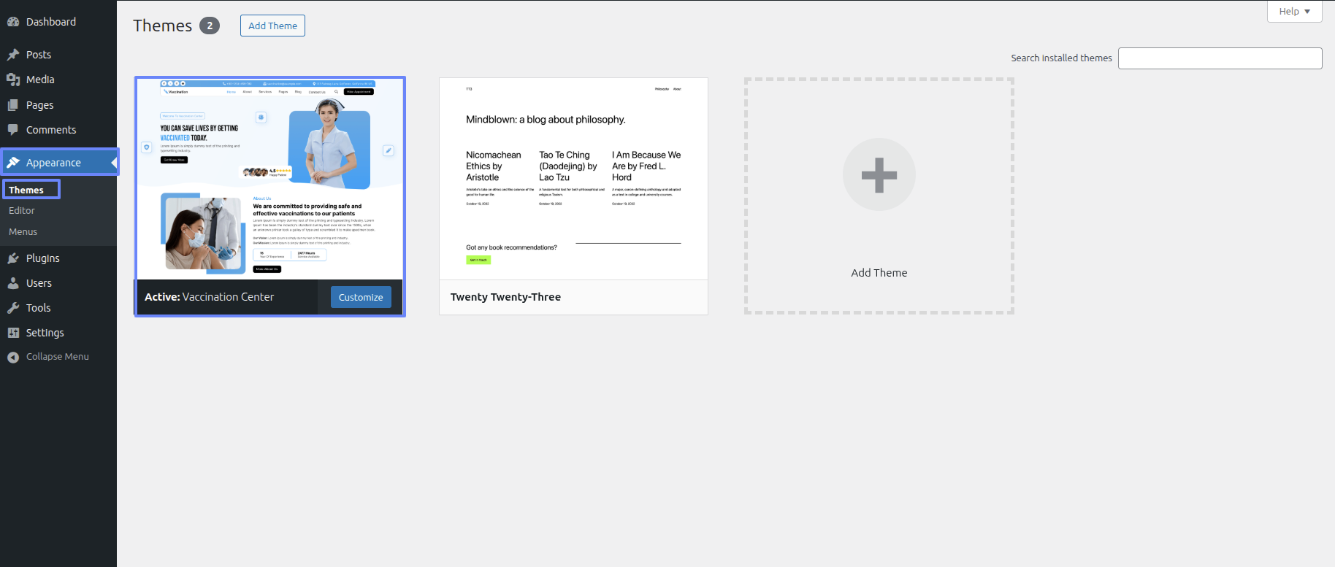Screen dimensions: 1335x567
Task: Select the Themes submenu item
Action: coord(26,190)
